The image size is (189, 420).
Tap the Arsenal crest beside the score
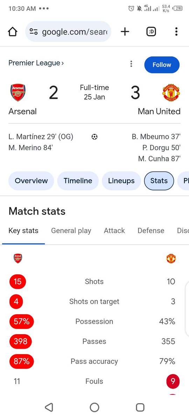point(18,93)
